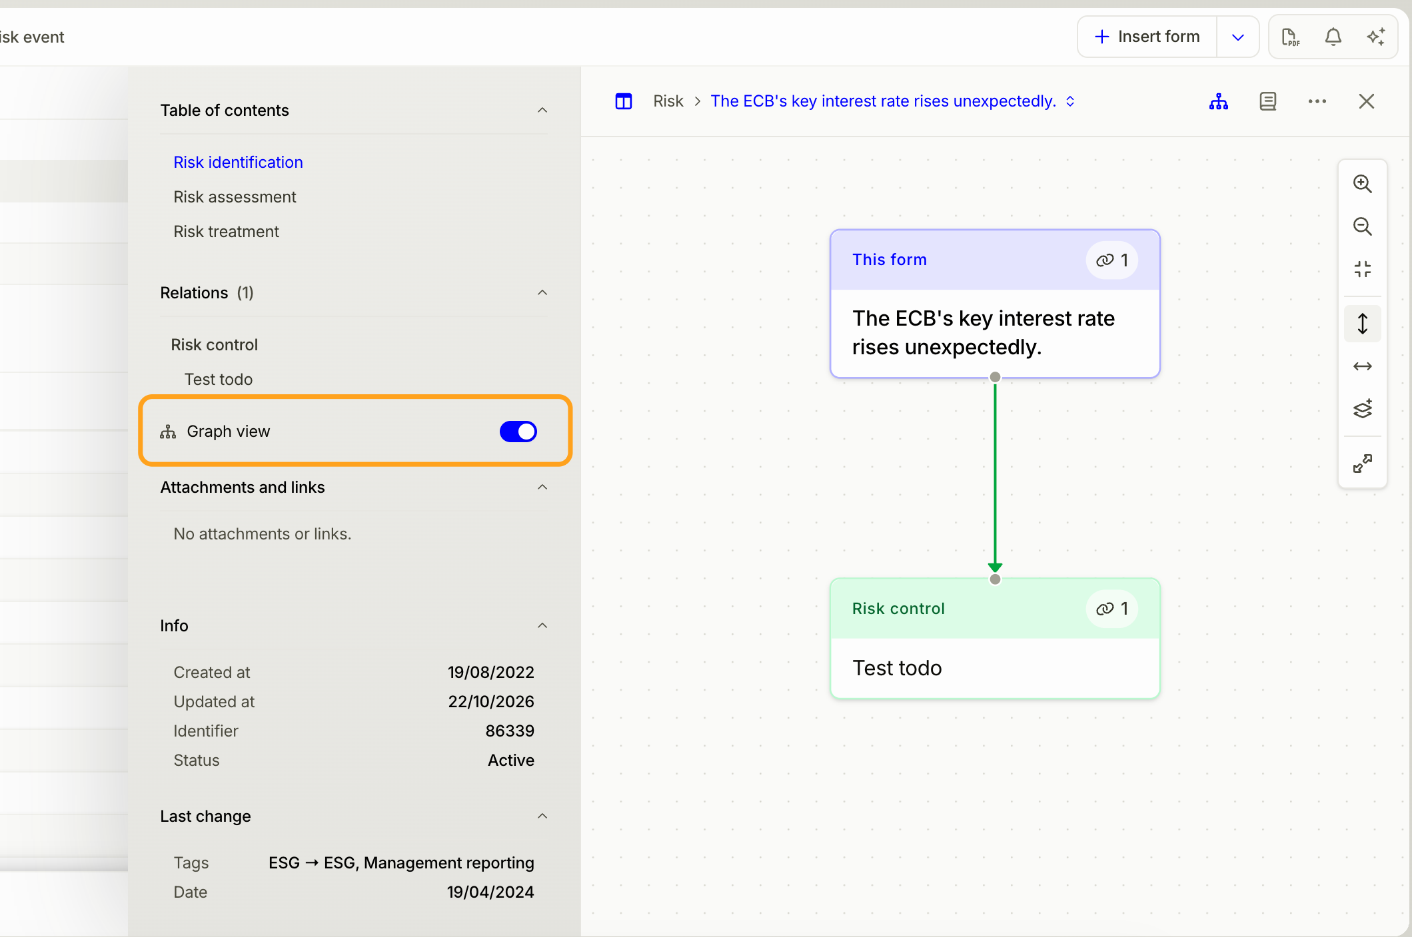Select horizontal layout direction

(1362, 366)
